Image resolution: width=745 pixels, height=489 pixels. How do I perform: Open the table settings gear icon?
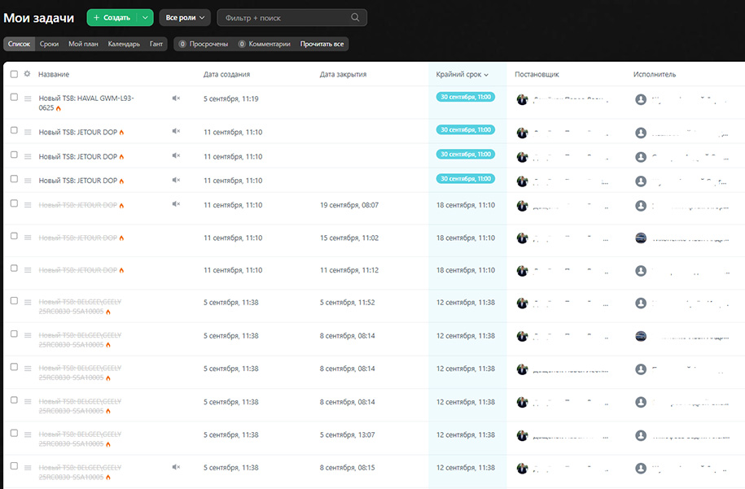pos(27,74)
